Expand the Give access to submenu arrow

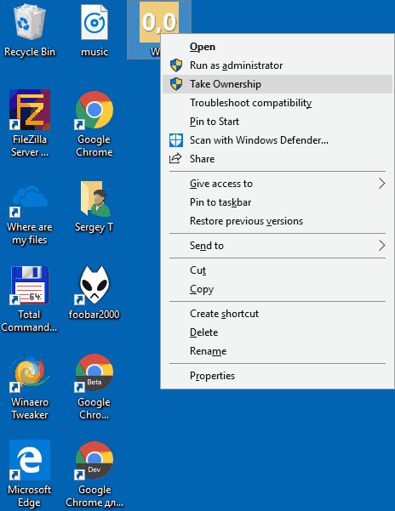click(x=382, y=184)
